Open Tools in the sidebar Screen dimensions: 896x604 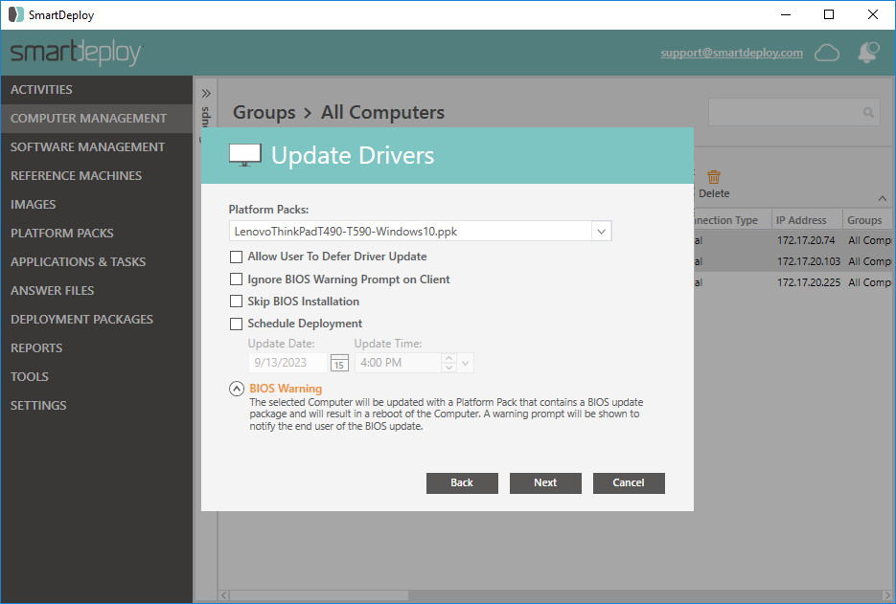97,377
